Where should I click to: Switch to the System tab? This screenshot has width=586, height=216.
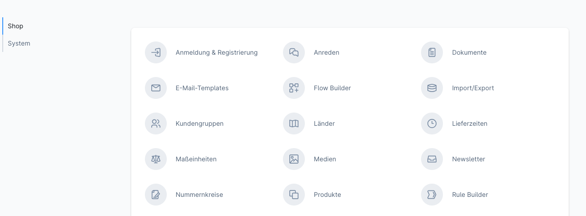(x=19, y=43)
